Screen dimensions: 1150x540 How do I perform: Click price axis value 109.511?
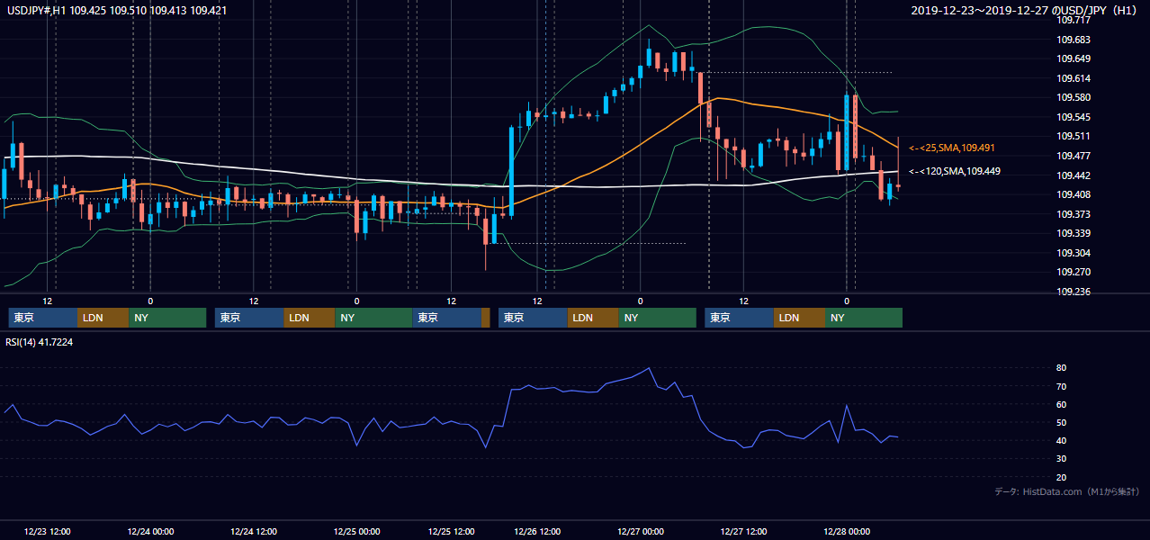point(1074,137)
